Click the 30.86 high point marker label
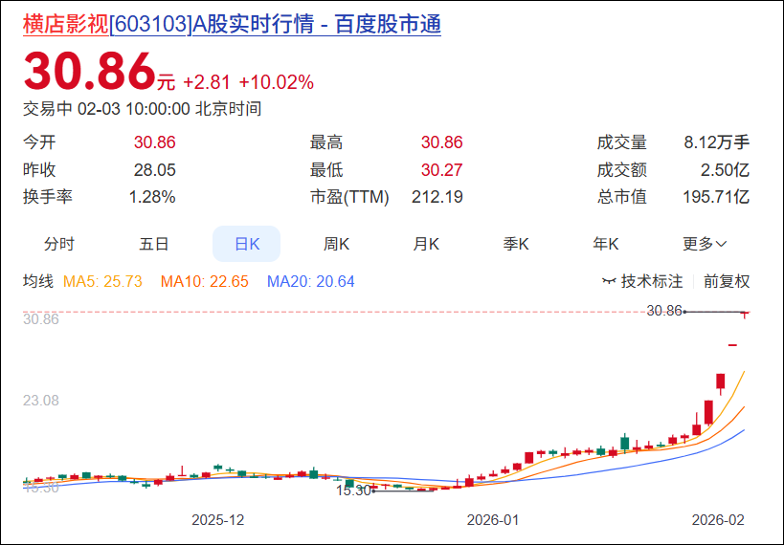This screenshot has width=784, height=545. [x=664, y=311]
